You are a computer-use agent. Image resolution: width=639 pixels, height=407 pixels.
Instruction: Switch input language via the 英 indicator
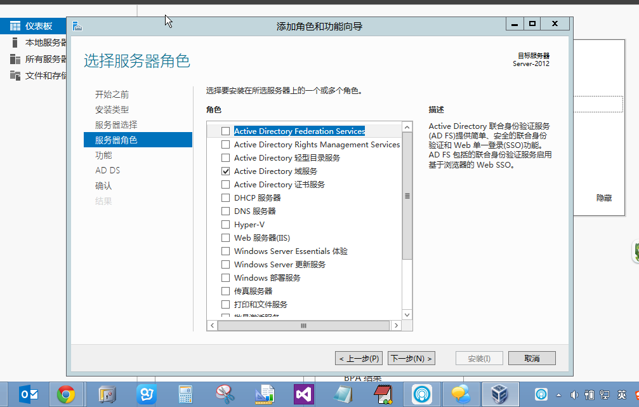[x=621, y=395]
